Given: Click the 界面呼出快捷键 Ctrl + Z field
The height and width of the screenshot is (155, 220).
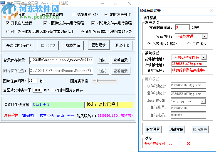Looking at the screenshot, I should click(x=58, y=105).
